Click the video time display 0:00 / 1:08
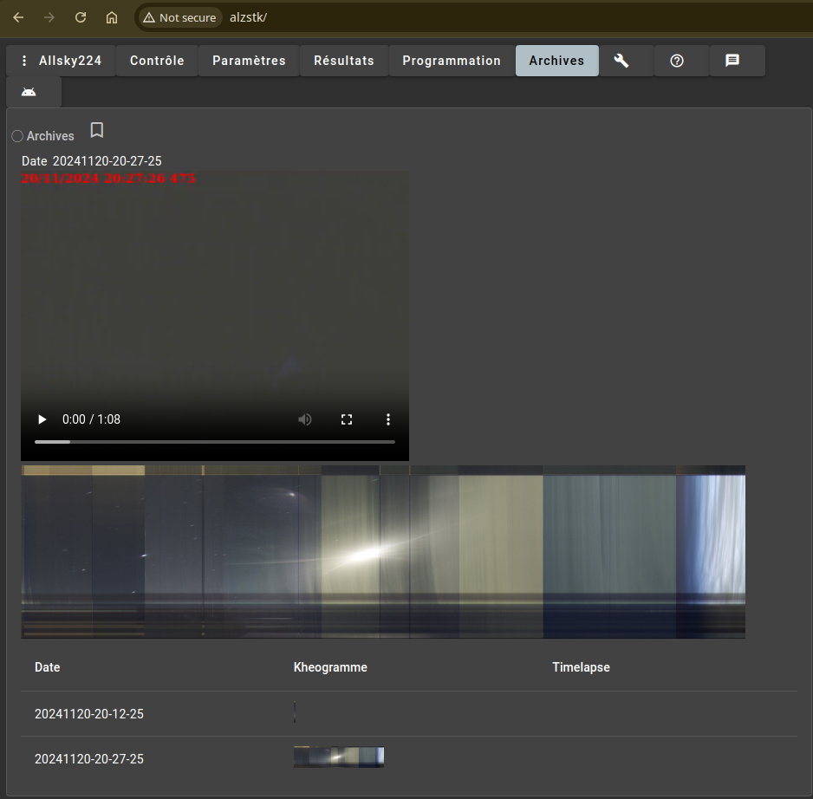 point(91,419)
